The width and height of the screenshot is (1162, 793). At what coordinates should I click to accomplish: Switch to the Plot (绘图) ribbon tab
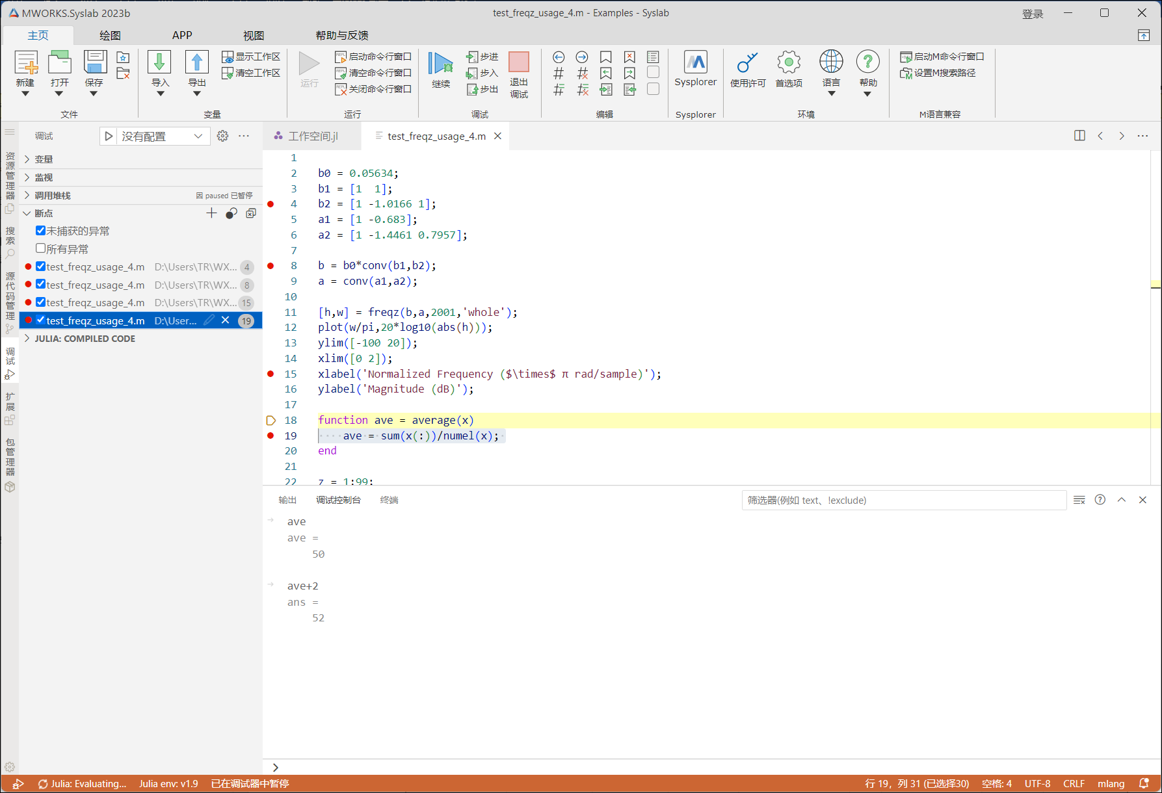(x=110, y=35)
